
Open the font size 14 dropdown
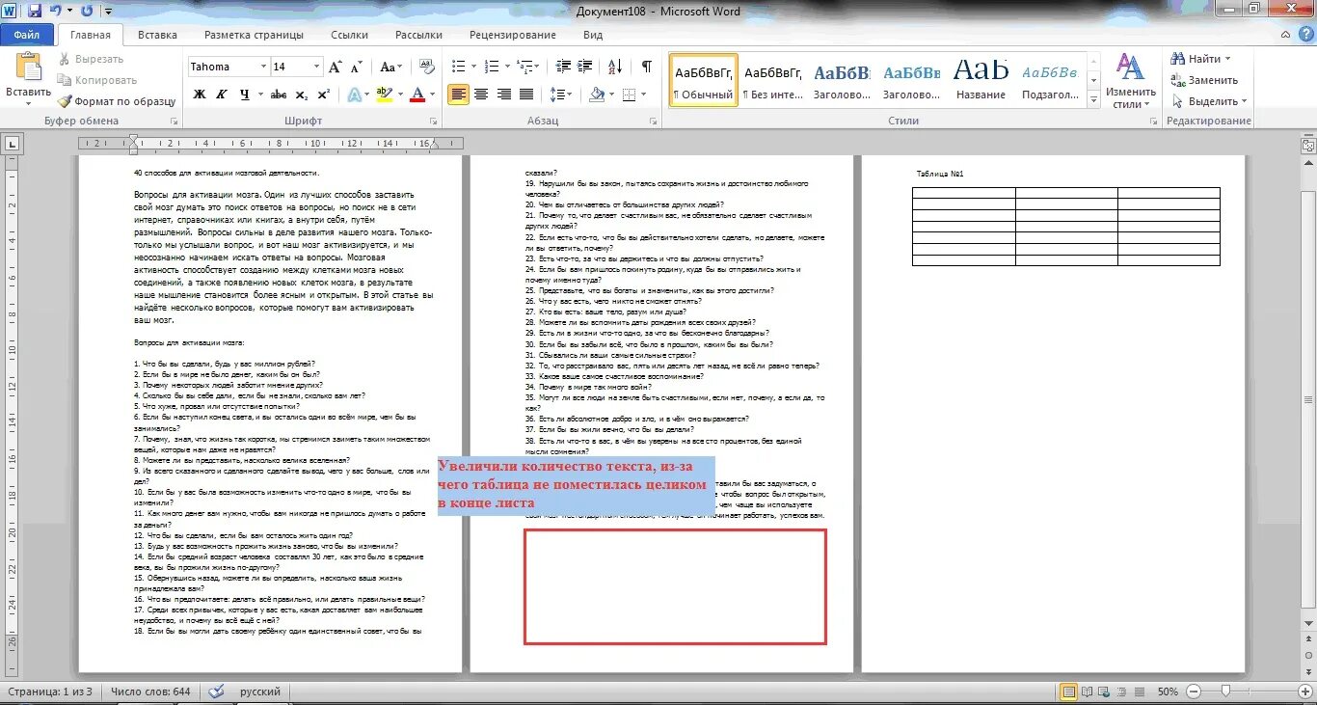point(317,67)
